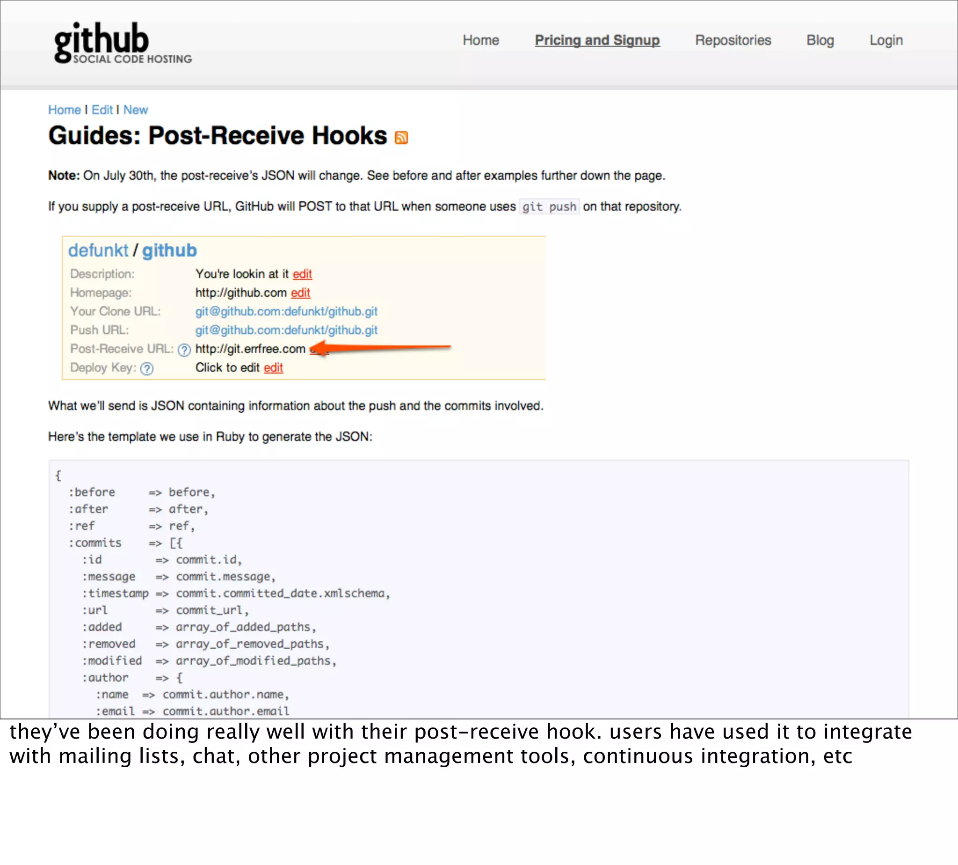Click the ':message => commit.message,' code line
Viewport: 958px width, 865px height.
[179, 577]
